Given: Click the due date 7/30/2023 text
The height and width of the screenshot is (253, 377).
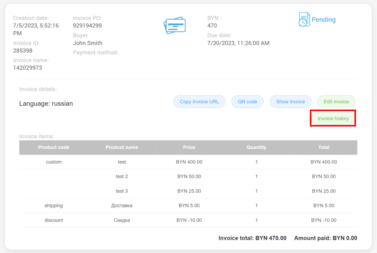Looking at the screenshot, I should point(238,43).
